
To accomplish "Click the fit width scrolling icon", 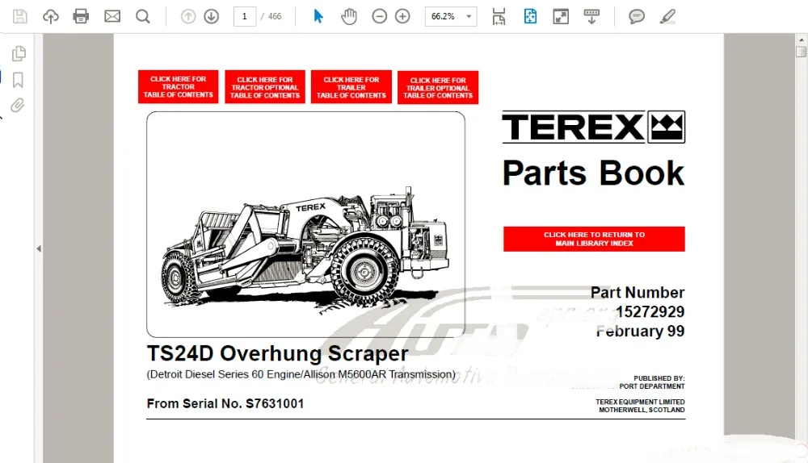I will (x=499, y=16).
